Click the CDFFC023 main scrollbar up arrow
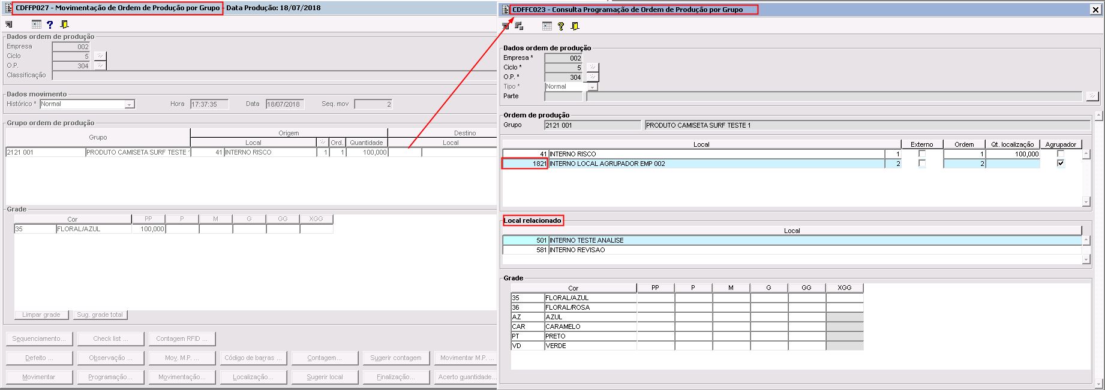Viewport: 1105px width, 390px height. tap(1098, 115)
